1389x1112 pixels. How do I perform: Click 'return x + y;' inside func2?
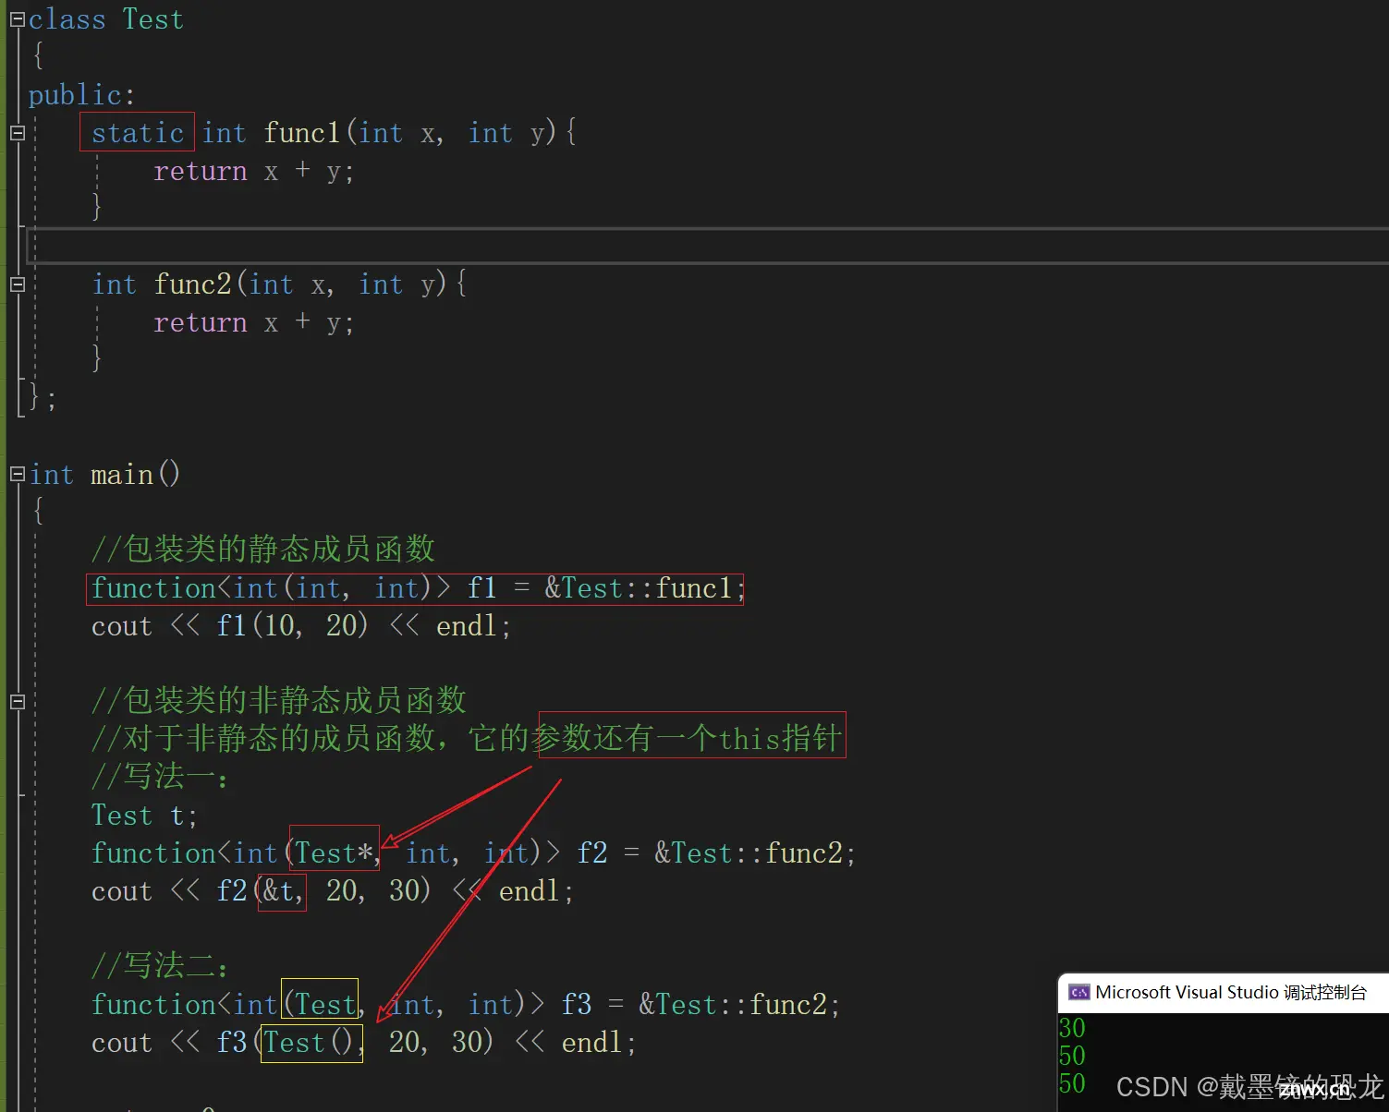click(x=253, y=323)
